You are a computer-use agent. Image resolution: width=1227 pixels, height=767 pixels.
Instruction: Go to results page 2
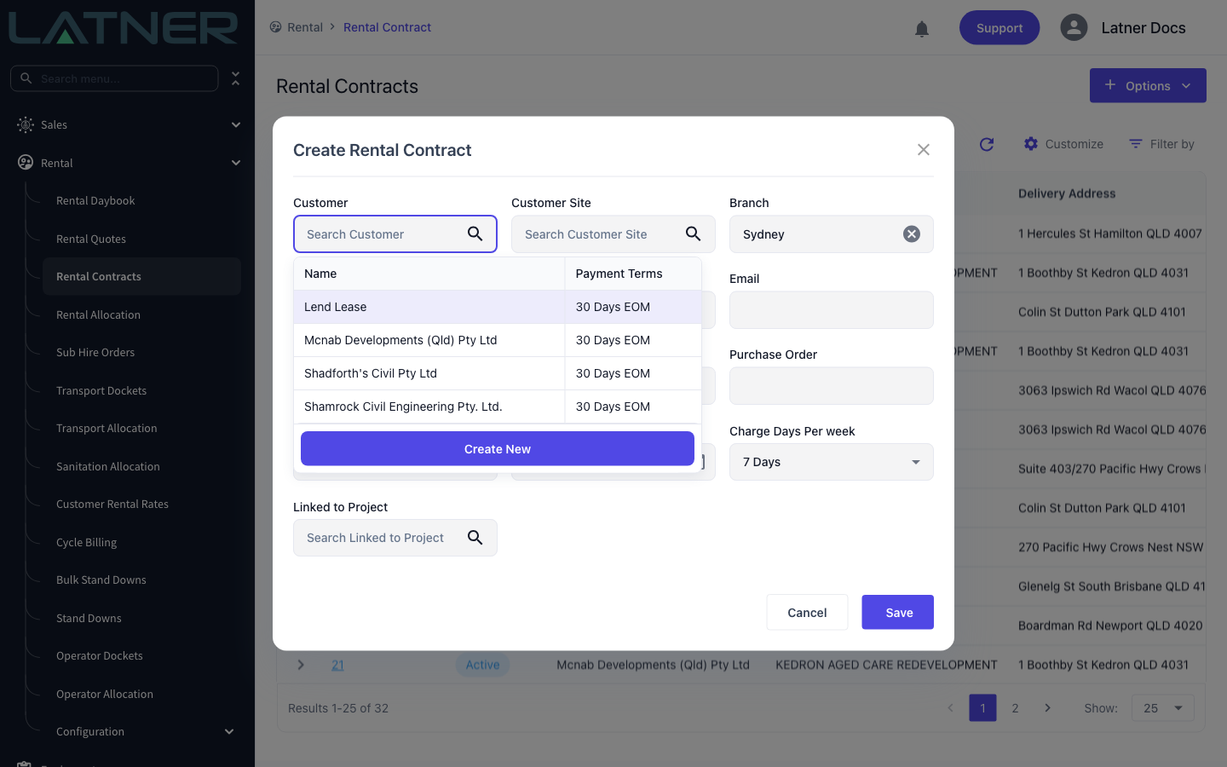pyautogui.click(x=1016, y=708)
